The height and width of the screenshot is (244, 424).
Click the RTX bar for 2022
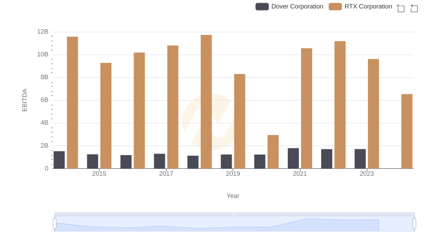[340, 105]
